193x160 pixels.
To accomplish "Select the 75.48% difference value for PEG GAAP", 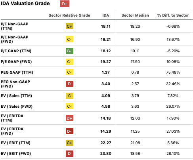I will (x=173, y=72).
